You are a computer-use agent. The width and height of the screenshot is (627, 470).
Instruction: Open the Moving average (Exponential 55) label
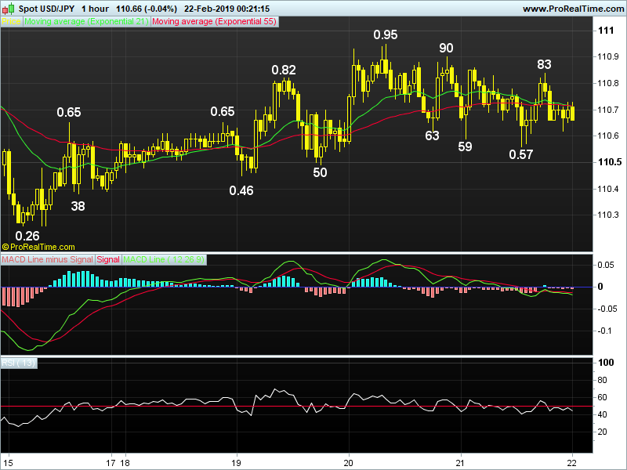(213, 22)
